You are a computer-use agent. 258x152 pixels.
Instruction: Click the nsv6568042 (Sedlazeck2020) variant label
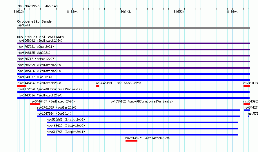[x=40, y=41]
